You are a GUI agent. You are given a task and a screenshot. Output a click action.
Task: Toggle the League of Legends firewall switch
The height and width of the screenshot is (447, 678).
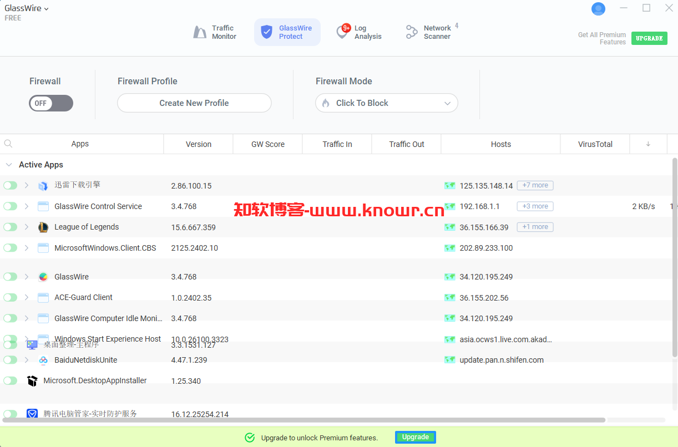10,227
